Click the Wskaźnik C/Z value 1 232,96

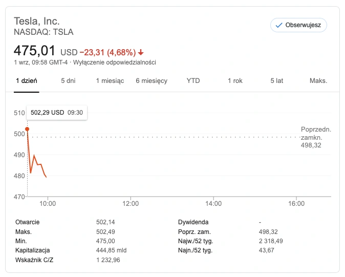coord(108,260)
